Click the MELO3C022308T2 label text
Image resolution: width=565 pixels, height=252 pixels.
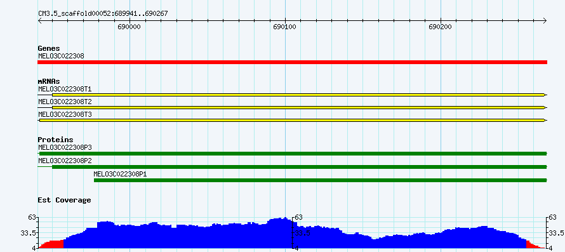[65, 102]
